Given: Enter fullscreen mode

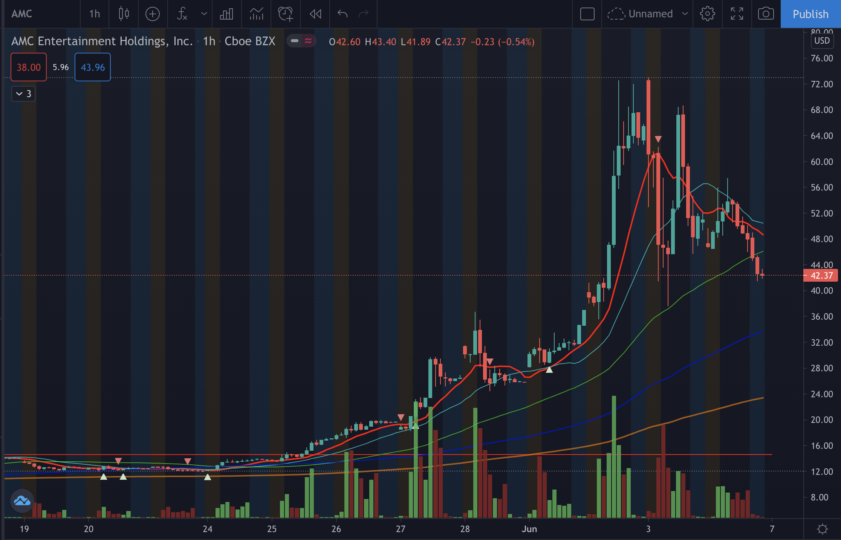Looking at the screenshot, I should pos(737,14).
